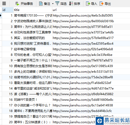The height and width of the screenshot is (125, 130).
Task: Click the 导入 import label
Action: [x=94, y=4]
